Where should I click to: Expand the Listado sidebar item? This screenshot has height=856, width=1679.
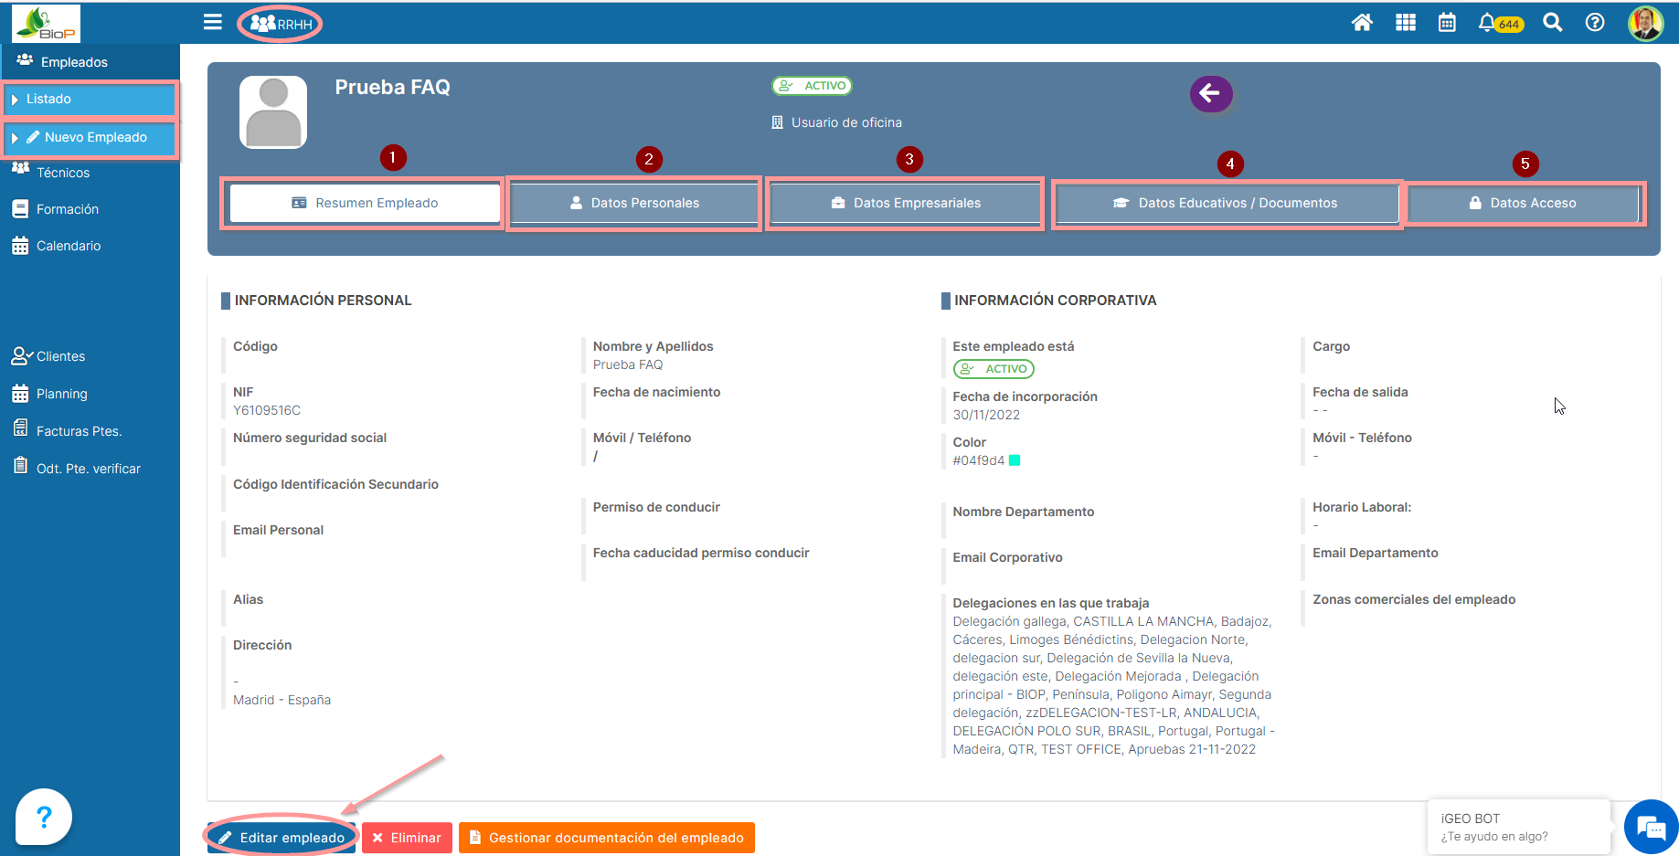[90, 99]
